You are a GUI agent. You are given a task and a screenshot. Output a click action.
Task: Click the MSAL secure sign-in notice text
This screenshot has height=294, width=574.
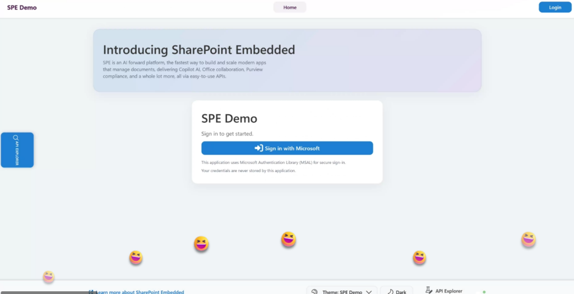coord(274,163)
